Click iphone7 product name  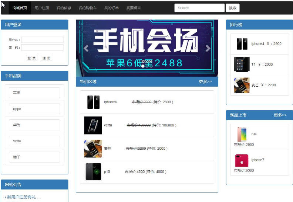258,160
